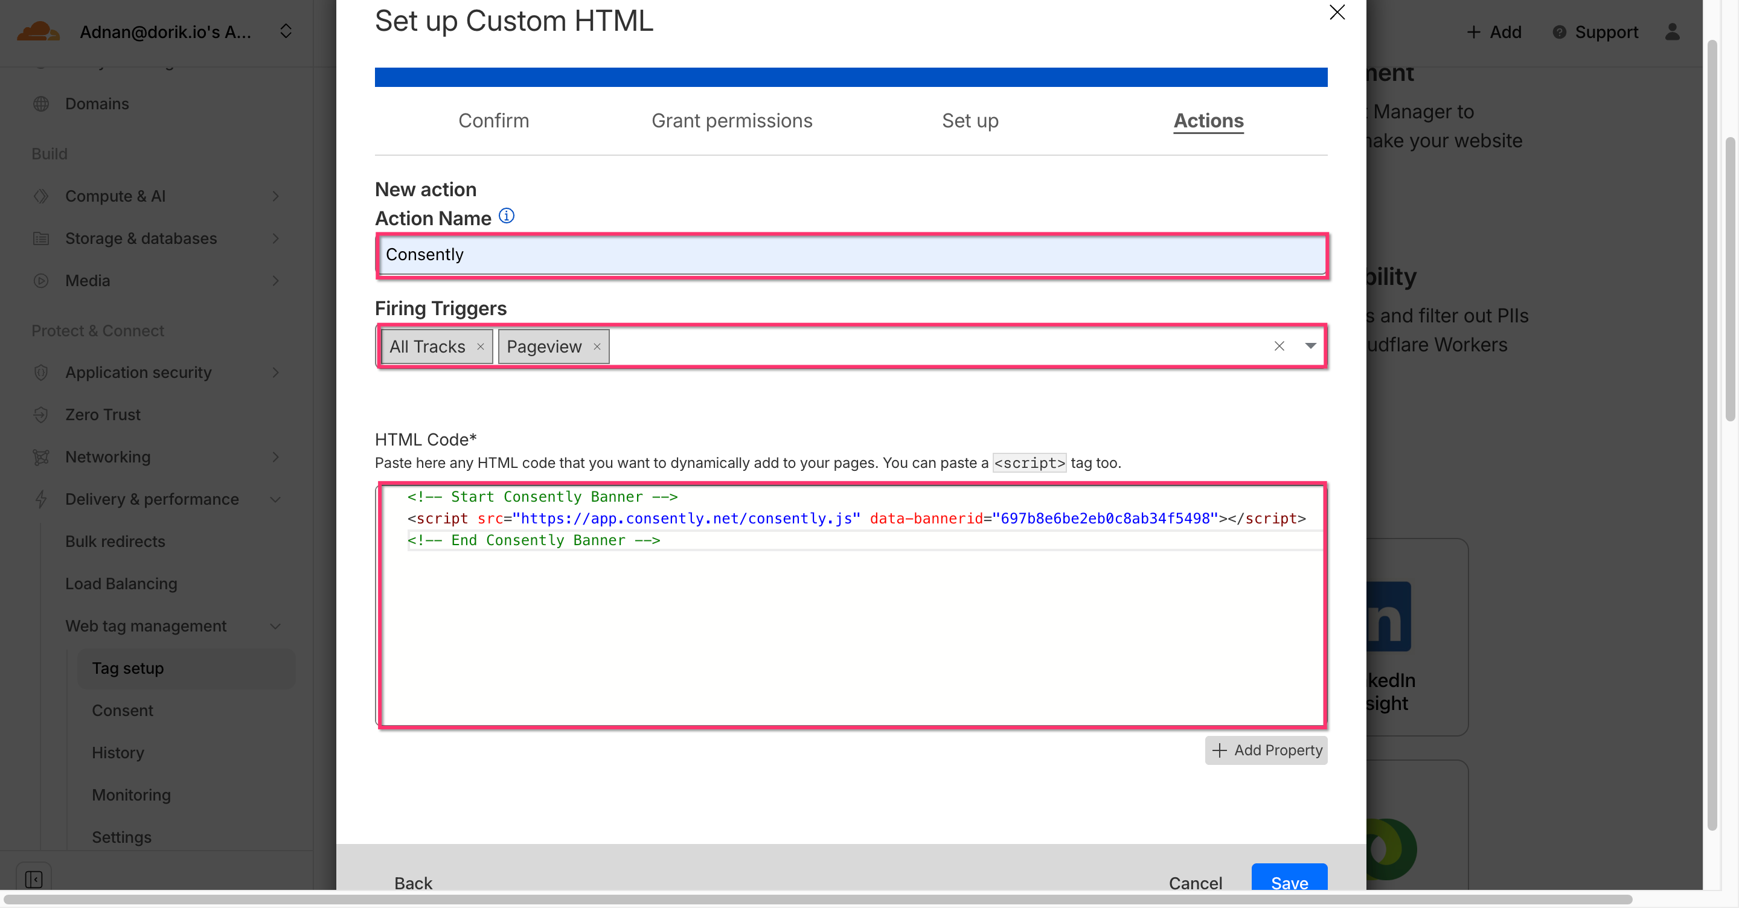Image resolution: width=1739 pixels, height=908 pixels.
Task: Expand Compute & AI menu
Action: pos(275,196)
